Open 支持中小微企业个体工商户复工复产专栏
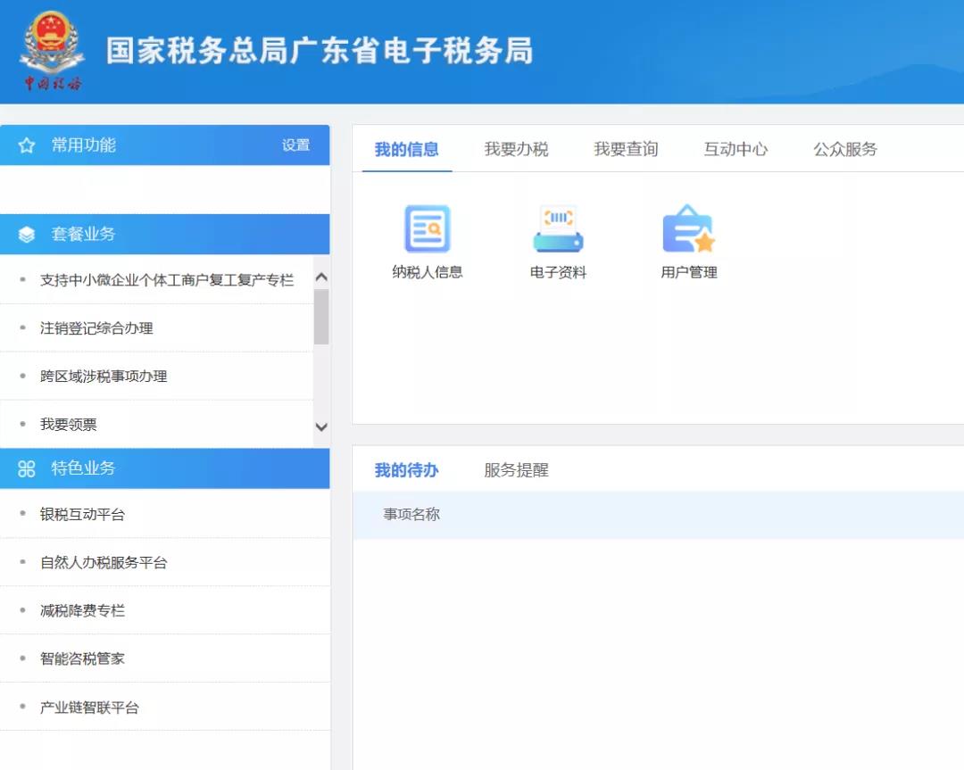 coord(167,280)
